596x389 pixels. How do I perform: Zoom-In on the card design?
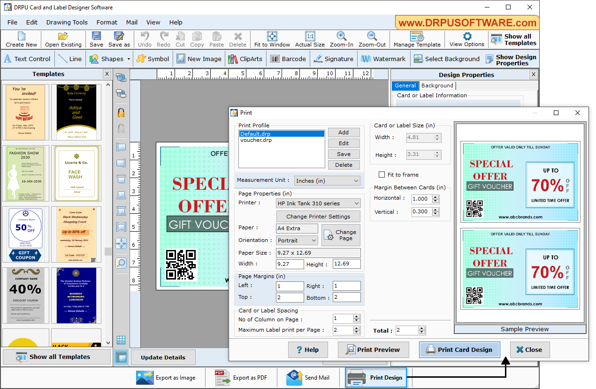(341, 39)
